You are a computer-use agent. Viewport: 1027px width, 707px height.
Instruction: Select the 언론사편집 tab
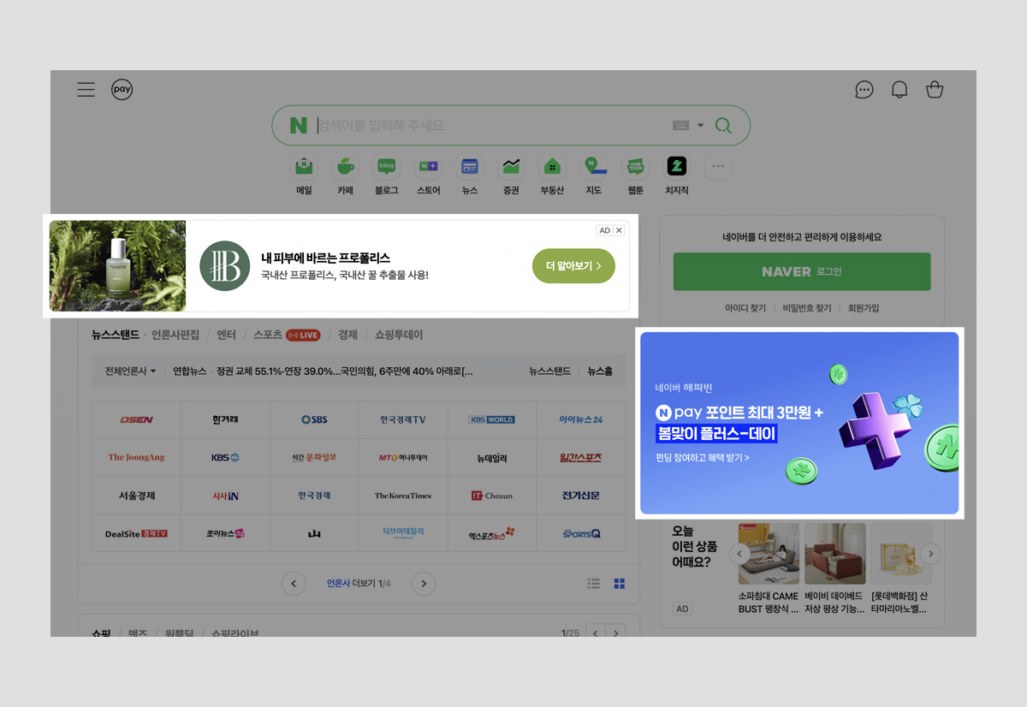[x=175, y=335]
